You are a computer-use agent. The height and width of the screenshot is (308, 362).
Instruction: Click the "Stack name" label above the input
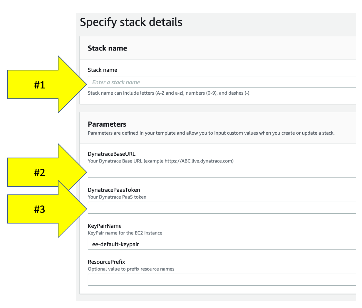coord(102,70)
